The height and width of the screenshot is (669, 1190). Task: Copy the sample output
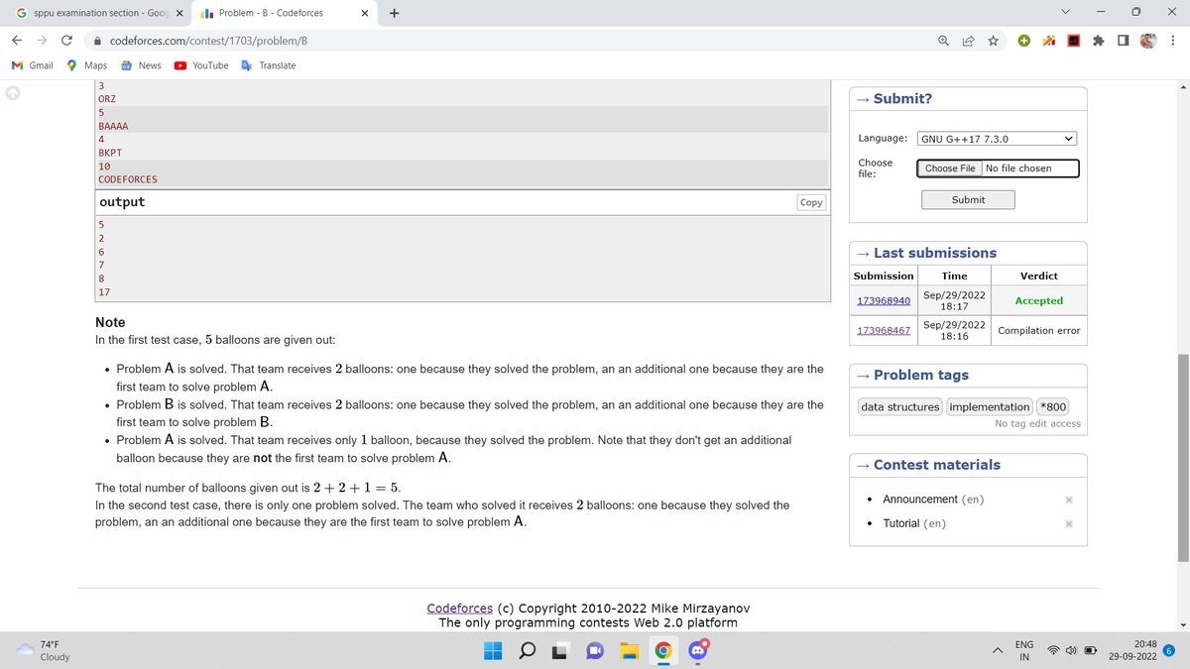pyautogui.click(x=811, y=202)
